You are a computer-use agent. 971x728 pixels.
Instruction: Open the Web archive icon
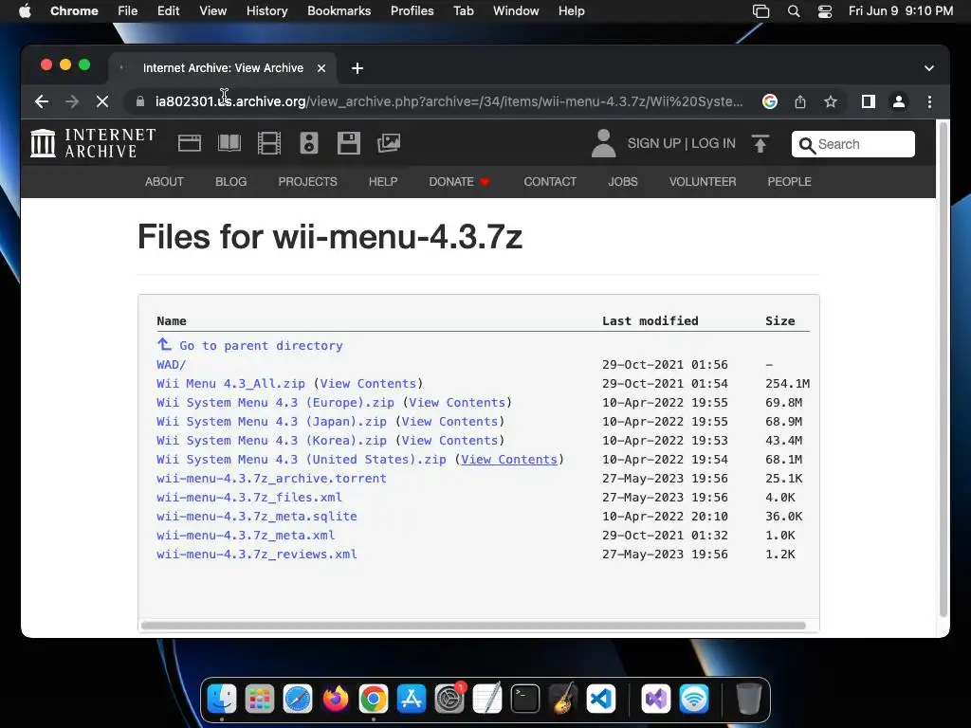[x=190, y=143]
